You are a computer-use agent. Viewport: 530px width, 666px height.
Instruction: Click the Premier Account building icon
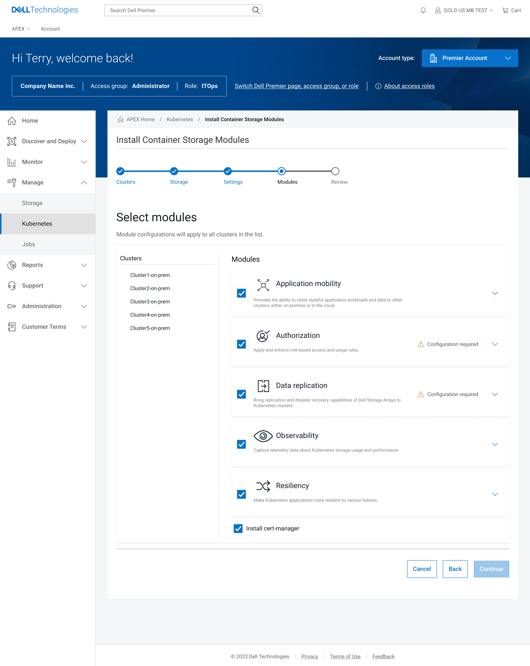(x=434, y=58)
